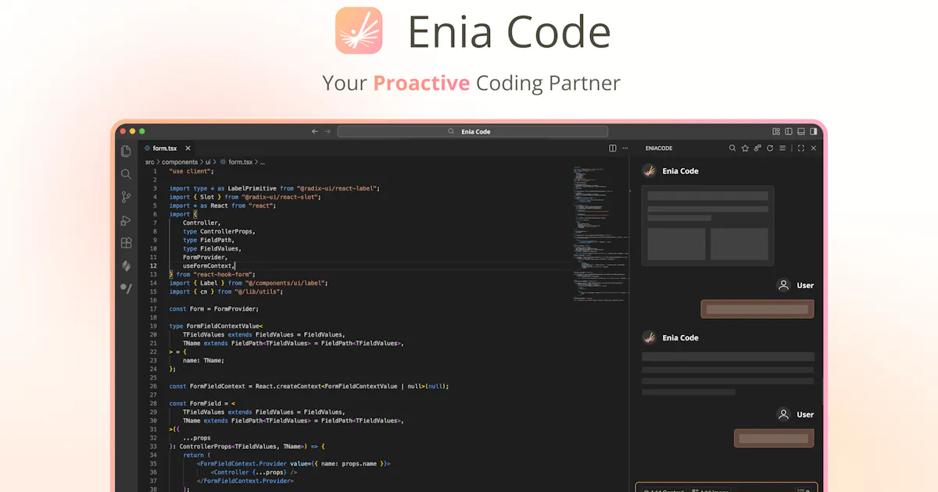Open the dot-slash Enia icon in activity bar
Viewport: 938px width, 492px height.
(x=126, y=288)
